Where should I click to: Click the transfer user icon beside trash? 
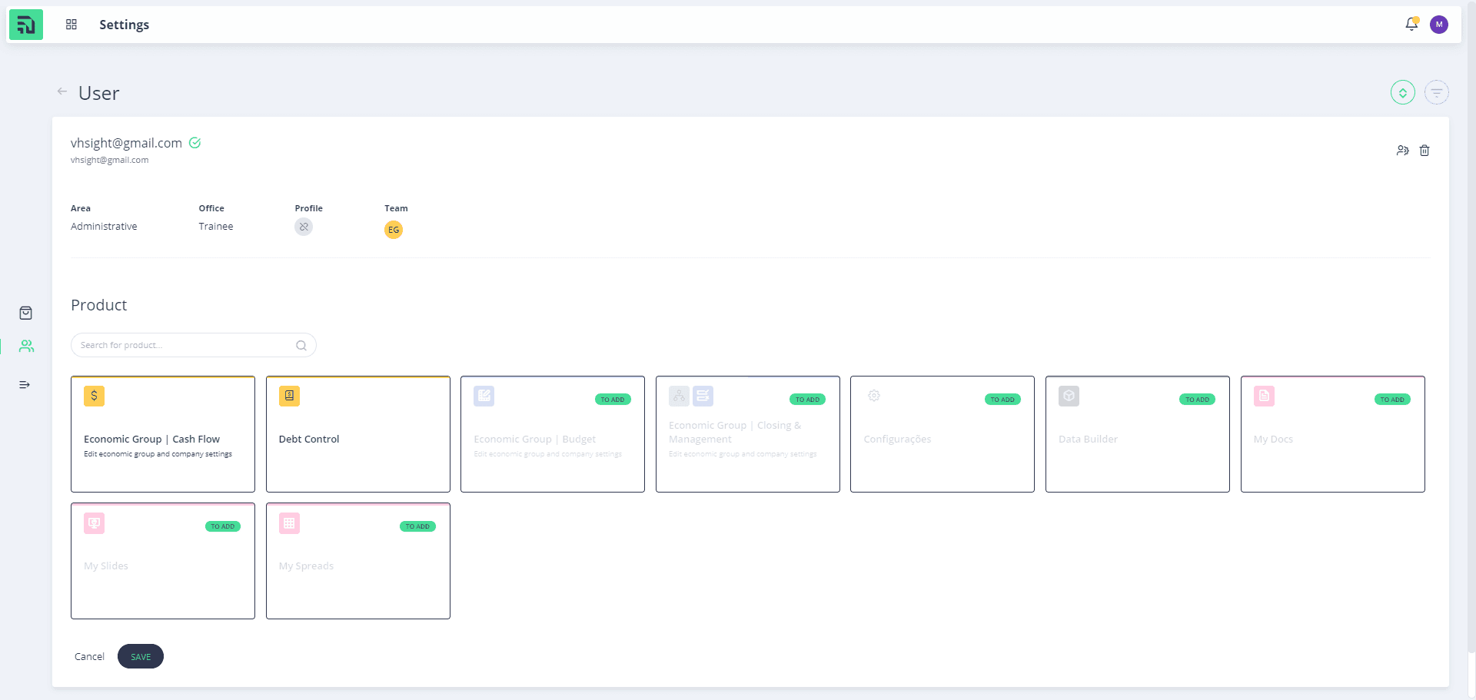click(1403, 151)
